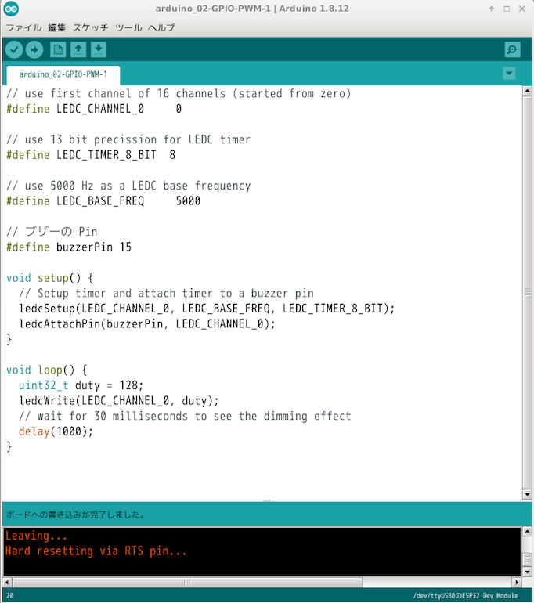Viewport: 534px width, 603px height.
Task: Create a new sketch with New icon
Action: 58,49
